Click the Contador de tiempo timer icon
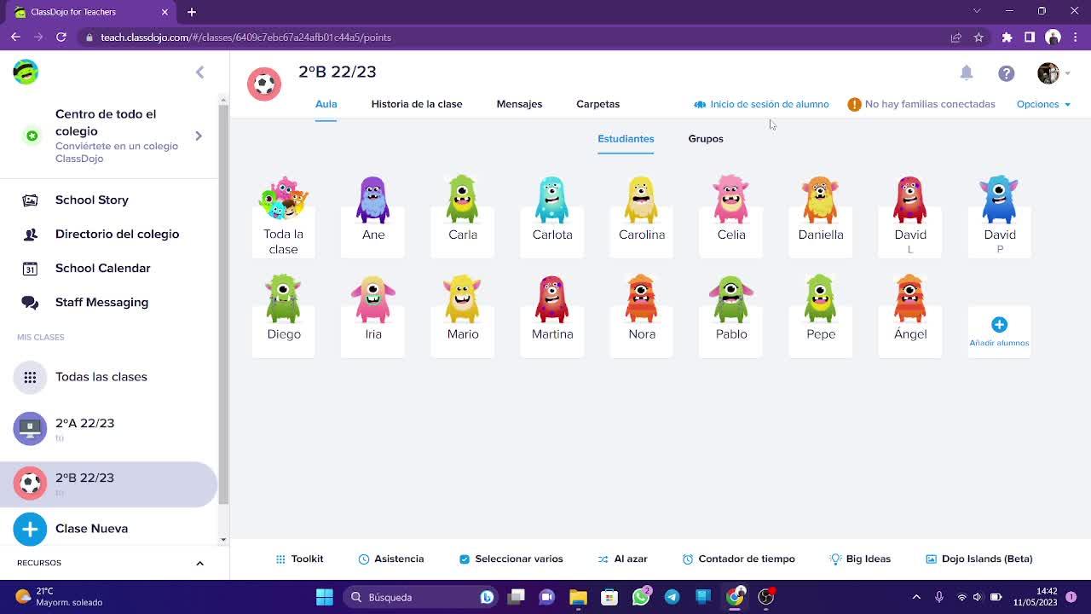The height and width of the screenshot is (614, 1091). tap(688, 559)
